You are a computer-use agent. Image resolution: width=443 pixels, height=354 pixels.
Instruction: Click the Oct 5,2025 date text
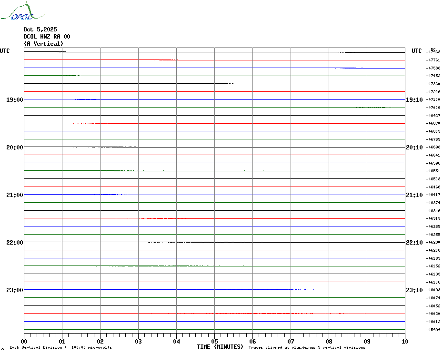pos(40,29)
